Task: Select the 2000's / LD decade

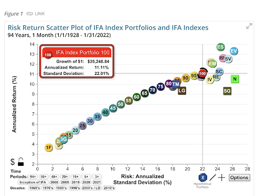Action: coord(91,188)
